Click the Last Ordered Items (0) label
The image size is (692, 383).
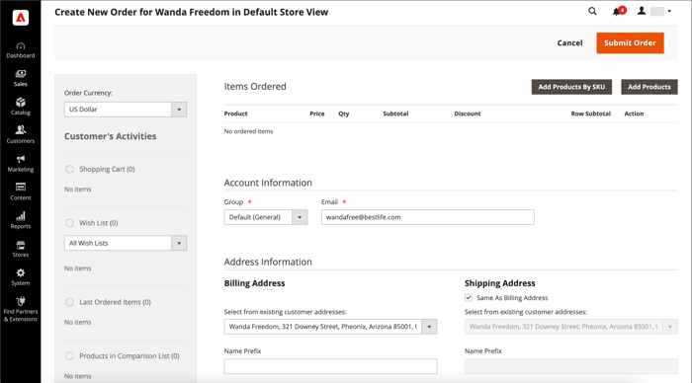pos(116,302)
